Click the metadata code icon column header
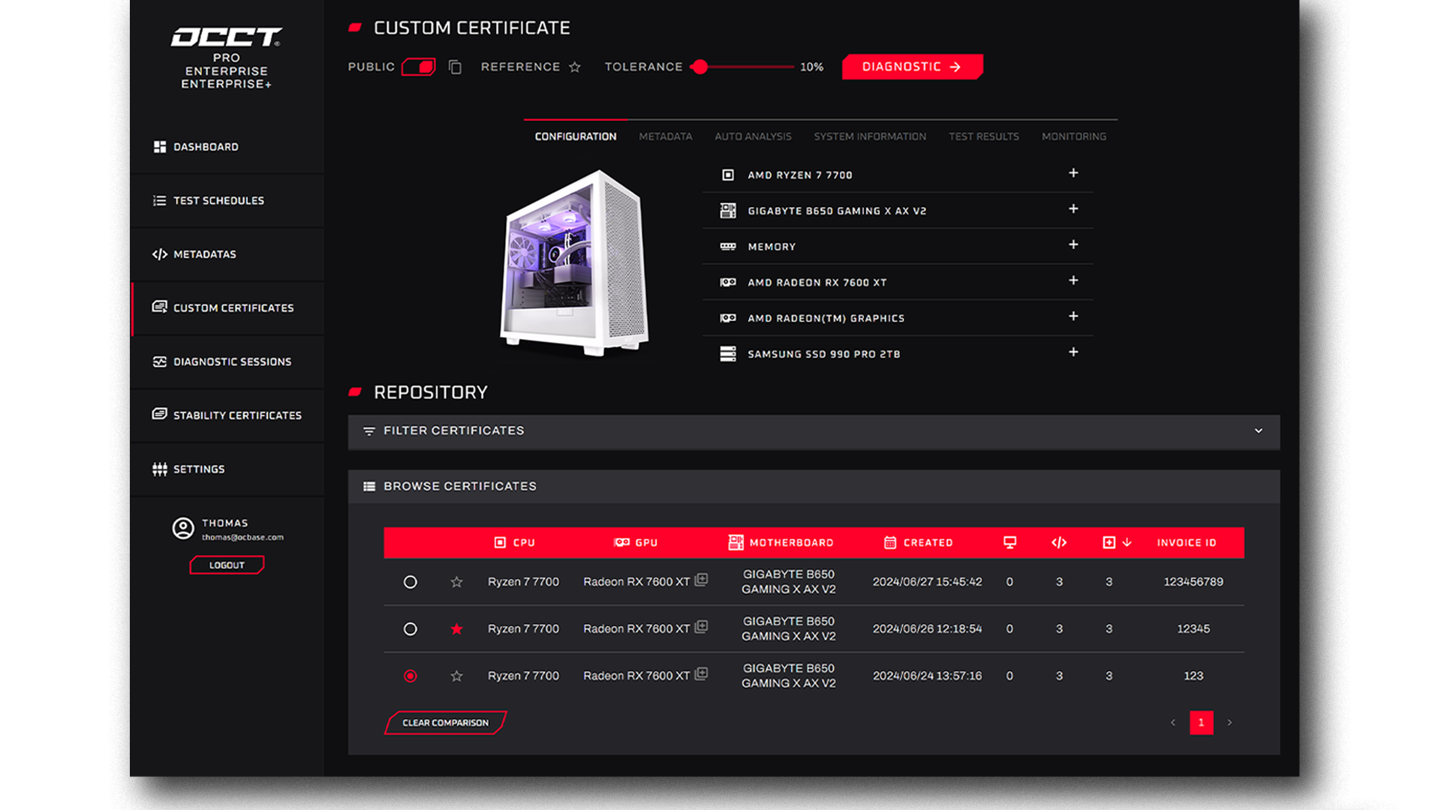Screen dimensions: 1441x810 click(1059, 542)
